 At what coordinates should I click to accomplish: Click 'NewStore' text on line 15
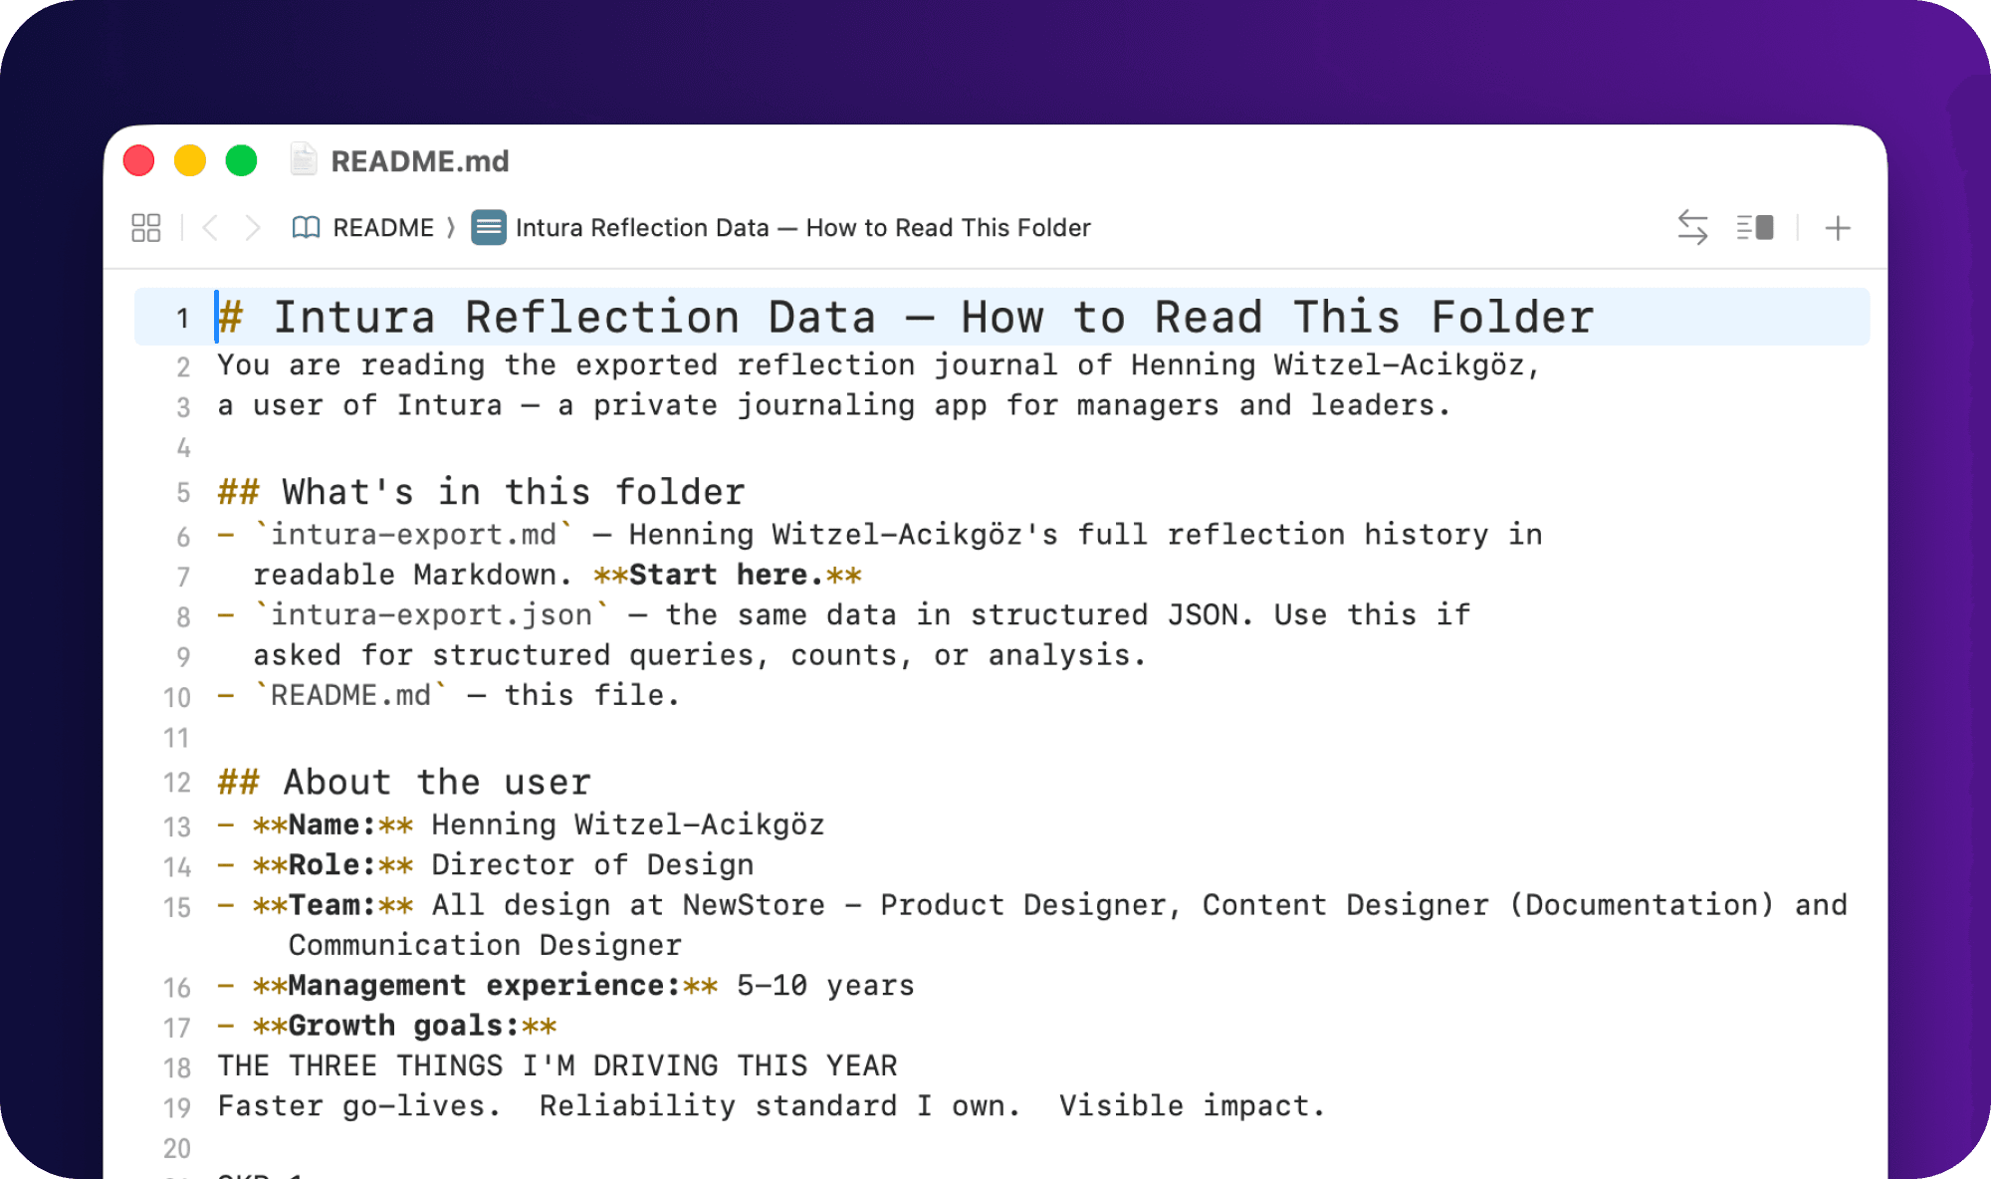(754, 905)
